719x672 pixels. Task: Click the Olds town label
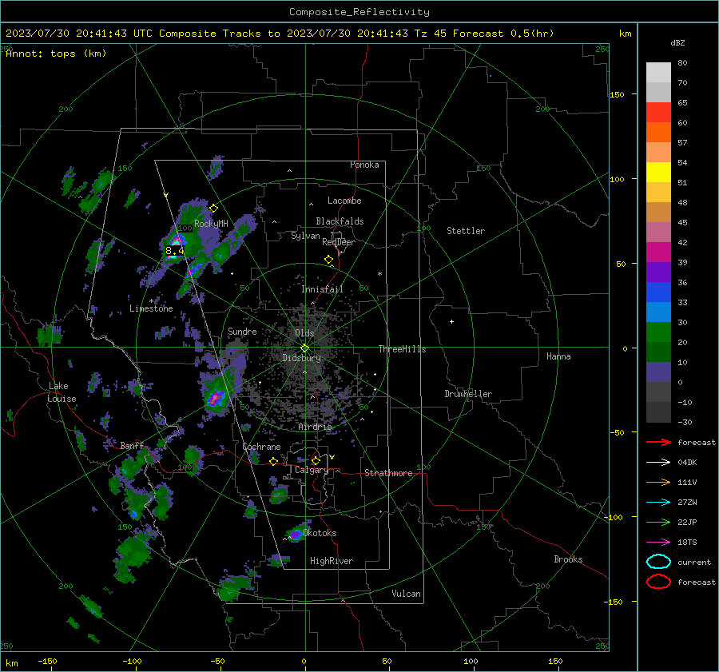click(x=304, y=333)
